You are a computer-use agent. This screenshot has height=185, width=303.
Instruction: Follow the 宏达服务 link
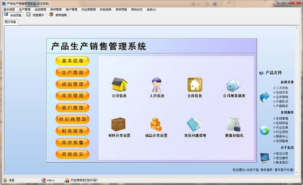point(282,158)
